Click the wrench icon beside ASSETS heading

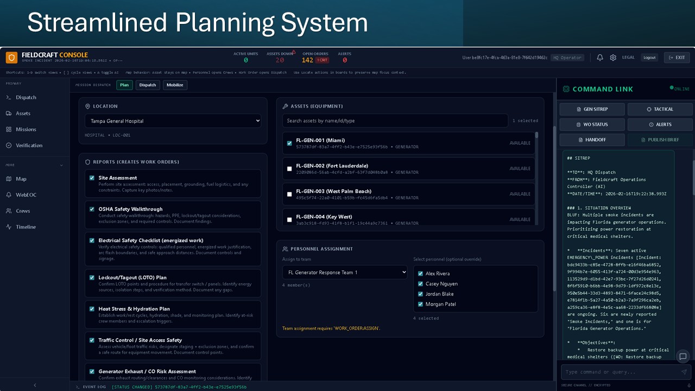pos(285,106)
